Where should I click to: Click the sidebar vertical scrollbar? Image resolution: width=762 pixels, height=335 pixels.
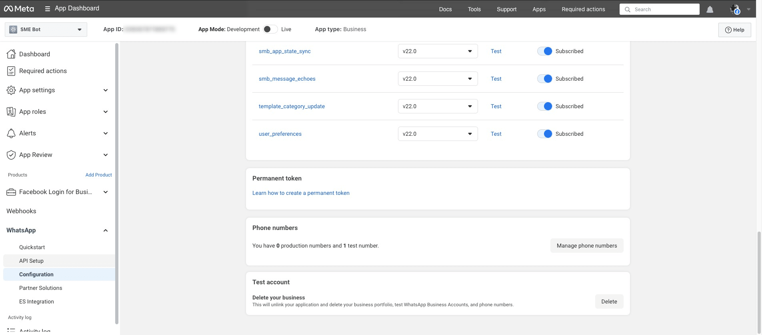tap(117, 184)
